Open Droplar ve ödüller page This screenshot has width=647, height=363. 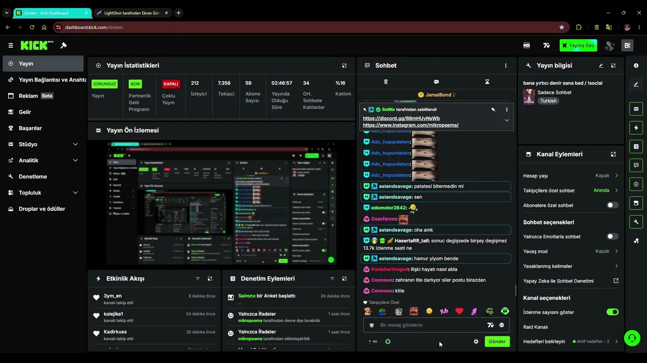pyautogui.click(x=43, y=209)
